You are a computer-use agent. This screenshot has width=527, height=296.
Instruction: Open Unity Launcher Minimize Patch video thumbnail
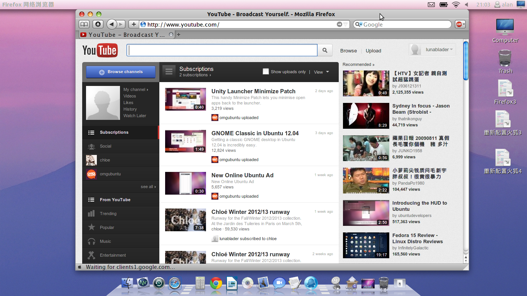coord(185,99)
